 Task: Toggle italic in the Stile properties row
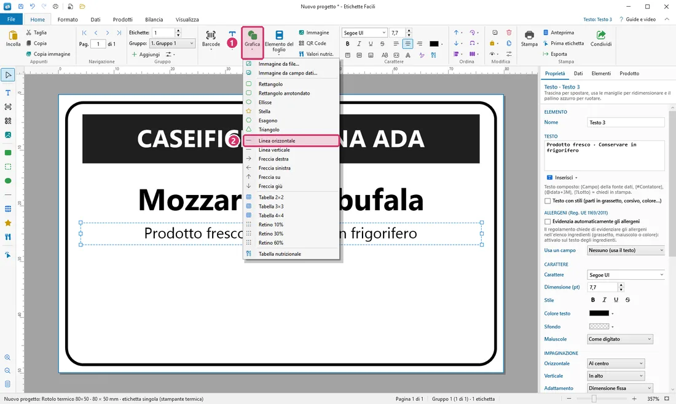605,299
